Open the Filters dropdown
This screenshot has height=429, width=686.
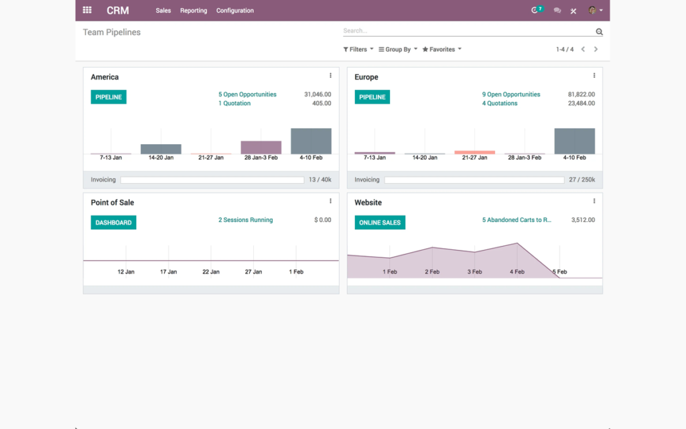358,50
